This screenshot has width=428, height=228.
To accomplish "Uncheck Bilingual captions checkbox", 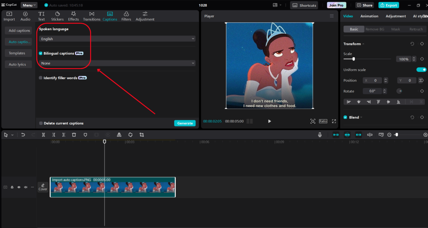I will [x=41, y=53].
